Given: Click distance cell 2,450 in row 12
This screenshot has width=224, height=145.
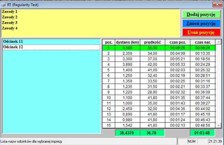Looking at the screenshot, I should coord(128,109).
